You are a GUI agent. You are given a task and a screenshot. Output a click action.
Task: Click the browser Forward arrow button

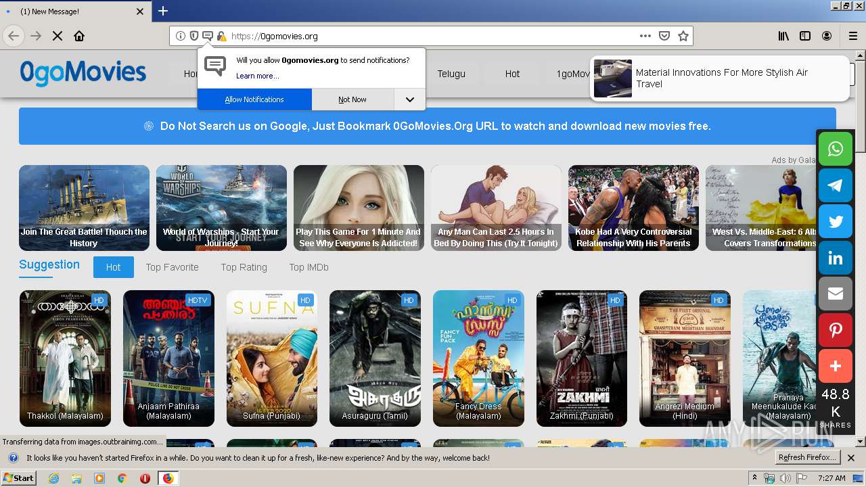click(x=36, y=36)
